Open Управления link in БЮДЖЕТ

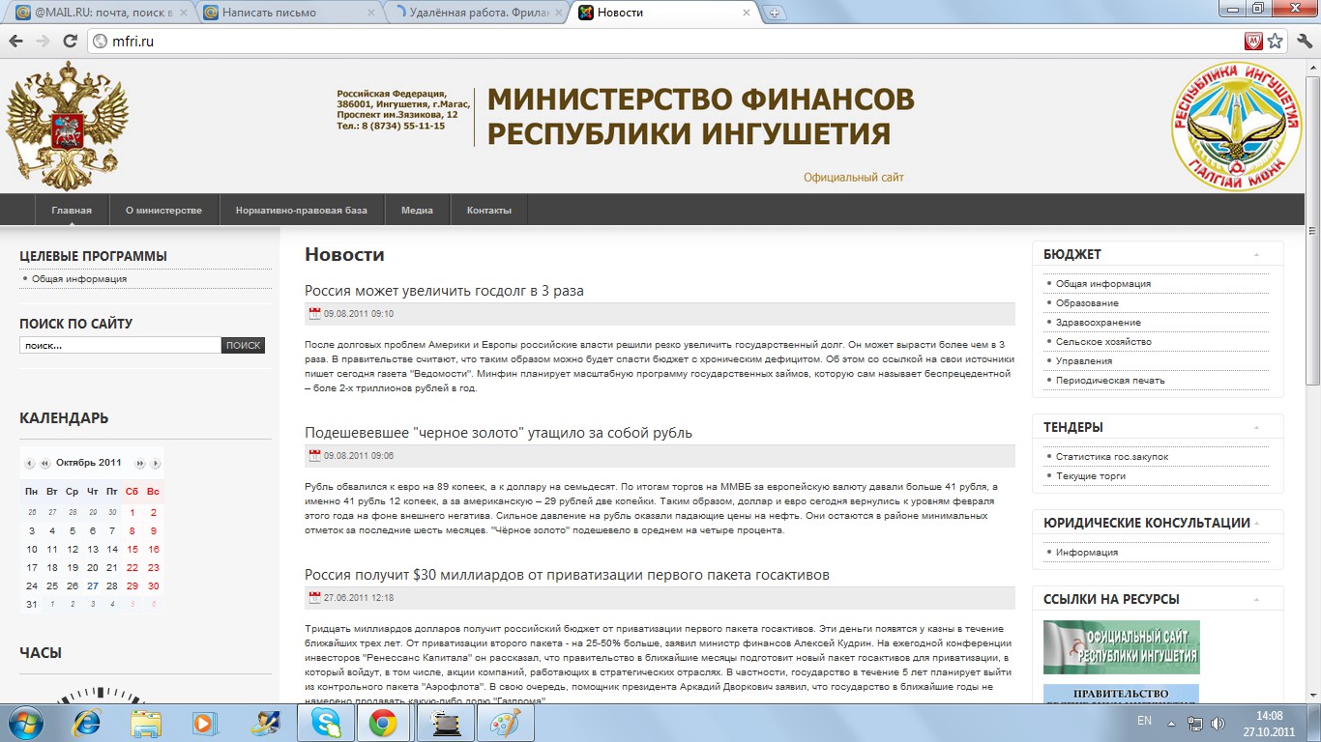click(1084, 361)
